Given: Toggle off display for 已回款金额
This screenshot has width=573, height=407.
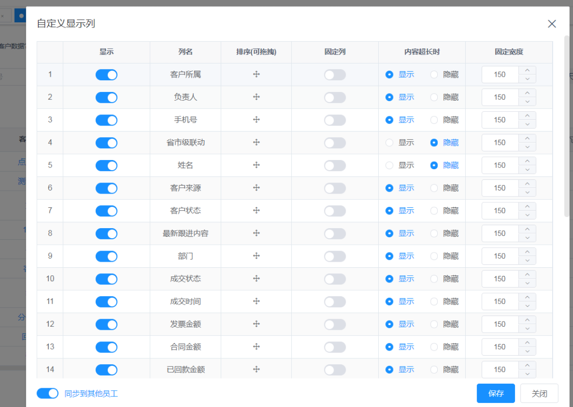Looking at the screenshot, I should [x=106, y=369].
